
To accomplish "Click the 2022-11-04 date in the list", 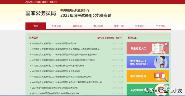I will tap(117, 60).
